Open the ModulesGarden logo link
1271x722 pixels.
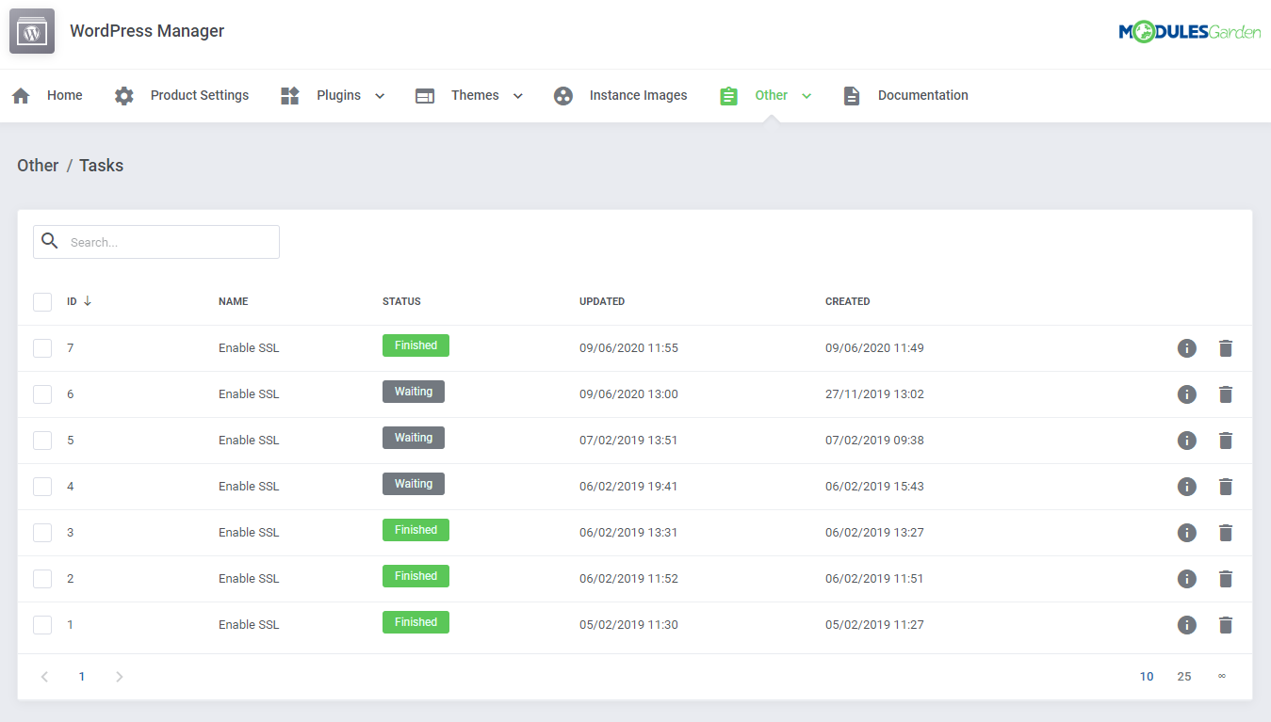(1190, 31)
